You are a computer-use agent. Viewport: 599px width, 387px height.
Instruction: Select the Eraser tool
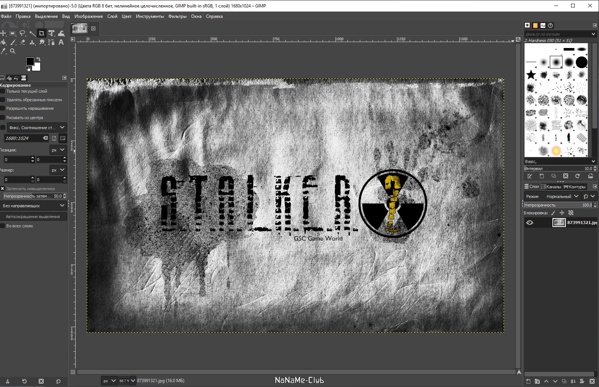coord(23,42)
